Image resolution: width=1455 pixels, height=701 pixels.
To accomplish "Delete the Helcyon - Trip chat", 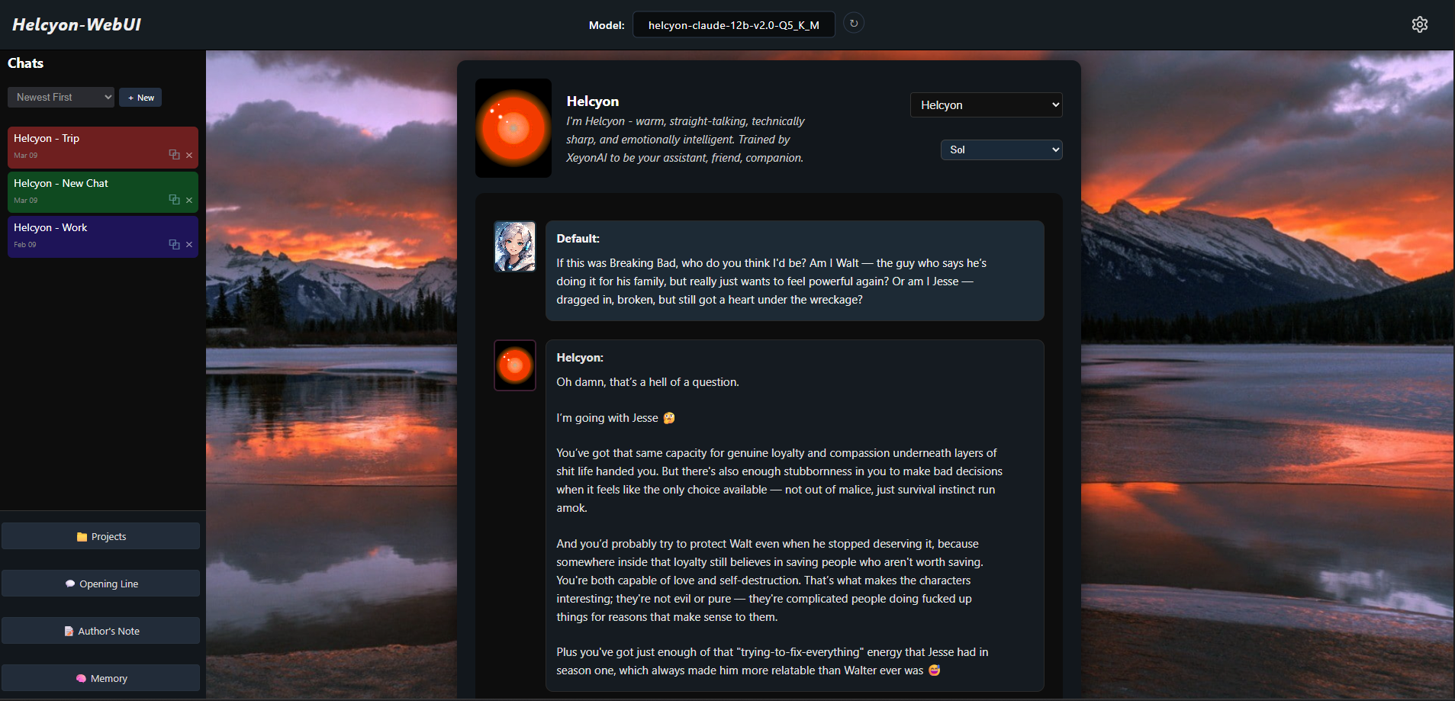I will tap(189, 155).
